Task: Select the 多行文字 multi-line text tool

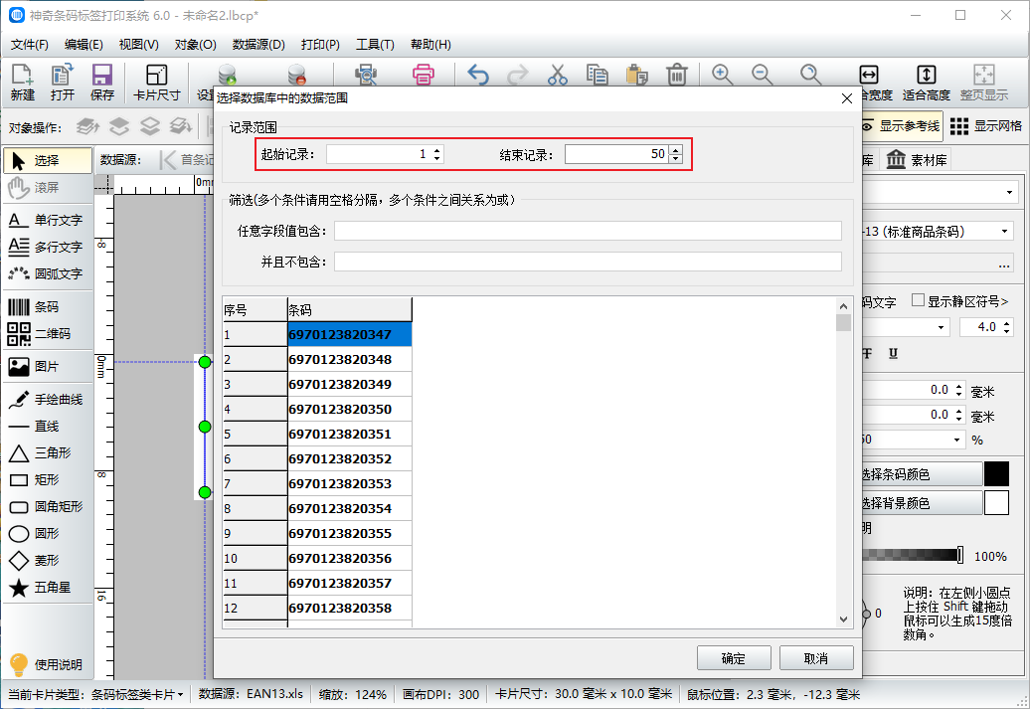Action: point(48,247)
